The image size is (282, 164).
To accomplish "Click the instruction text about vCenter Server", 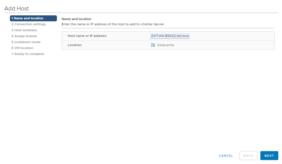I will (113, 24).
